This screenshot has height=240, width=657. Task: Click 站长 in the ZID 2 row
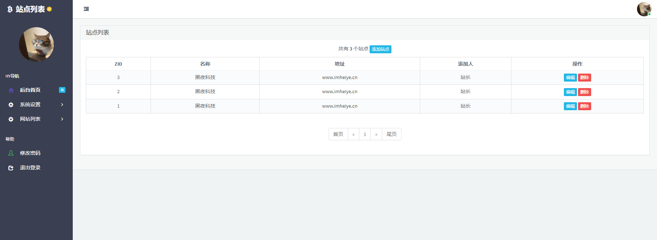[466, 91]
